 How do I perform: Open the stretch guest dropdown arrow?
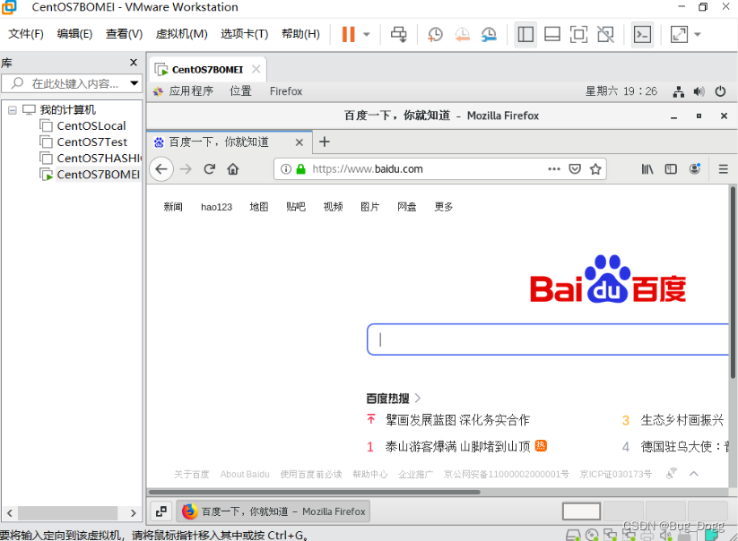point(698,34)
